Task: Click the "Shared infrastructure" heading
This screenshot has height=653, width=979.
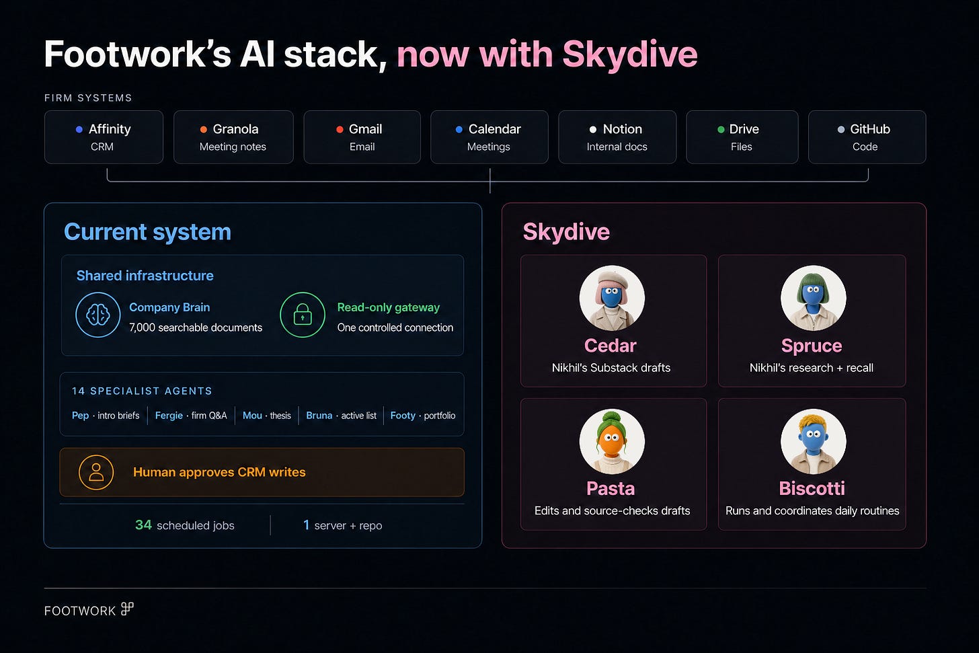Action: (x=145, y=276)
